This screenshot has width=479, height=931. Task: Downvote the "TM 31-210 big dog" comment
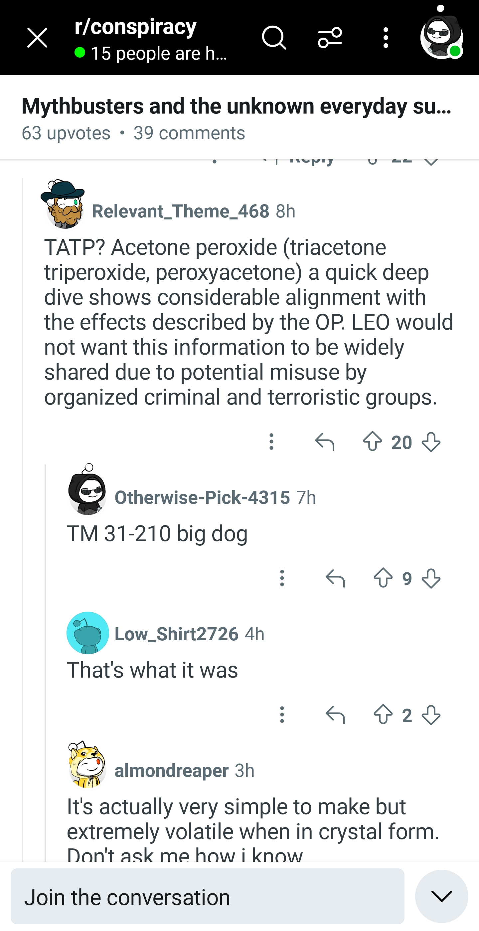[431, 578]
